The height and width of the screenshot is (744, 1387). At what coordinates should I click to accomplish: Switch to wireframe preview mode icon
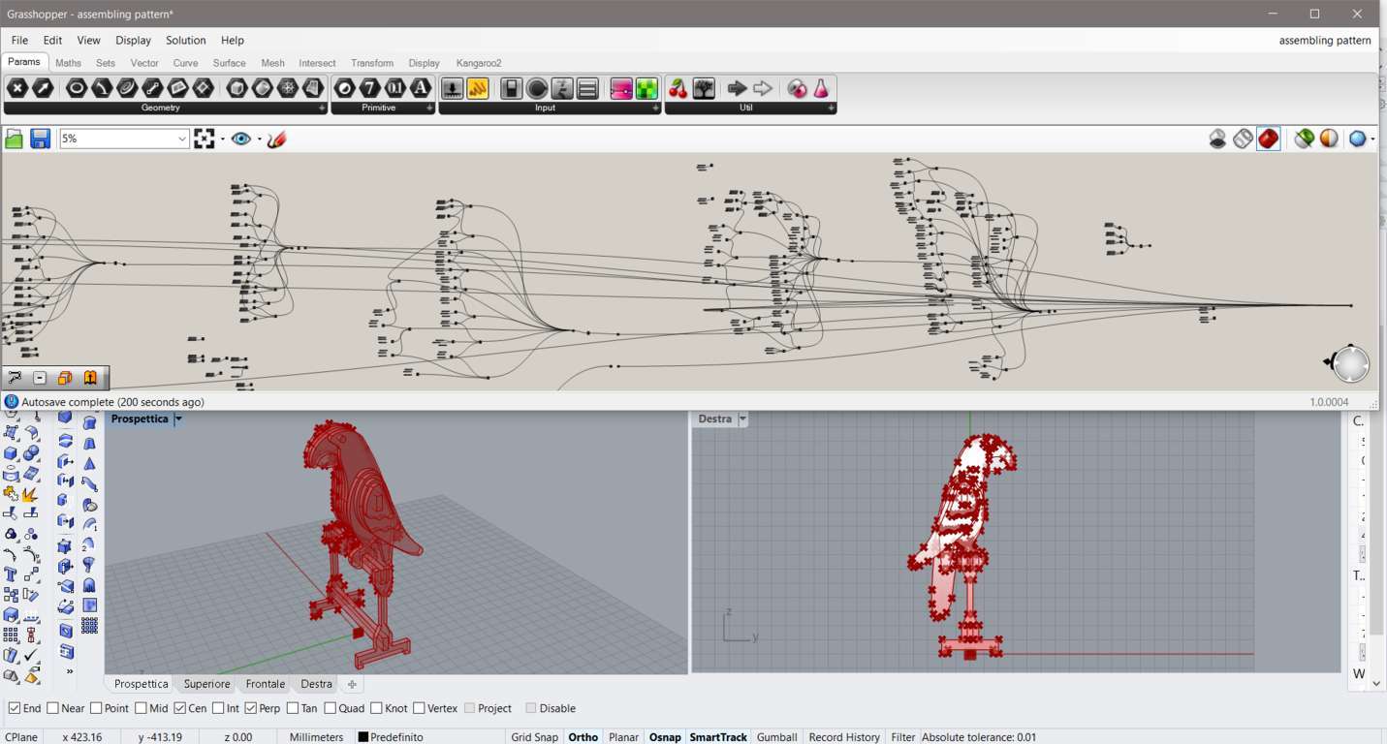click(1244, 139)
